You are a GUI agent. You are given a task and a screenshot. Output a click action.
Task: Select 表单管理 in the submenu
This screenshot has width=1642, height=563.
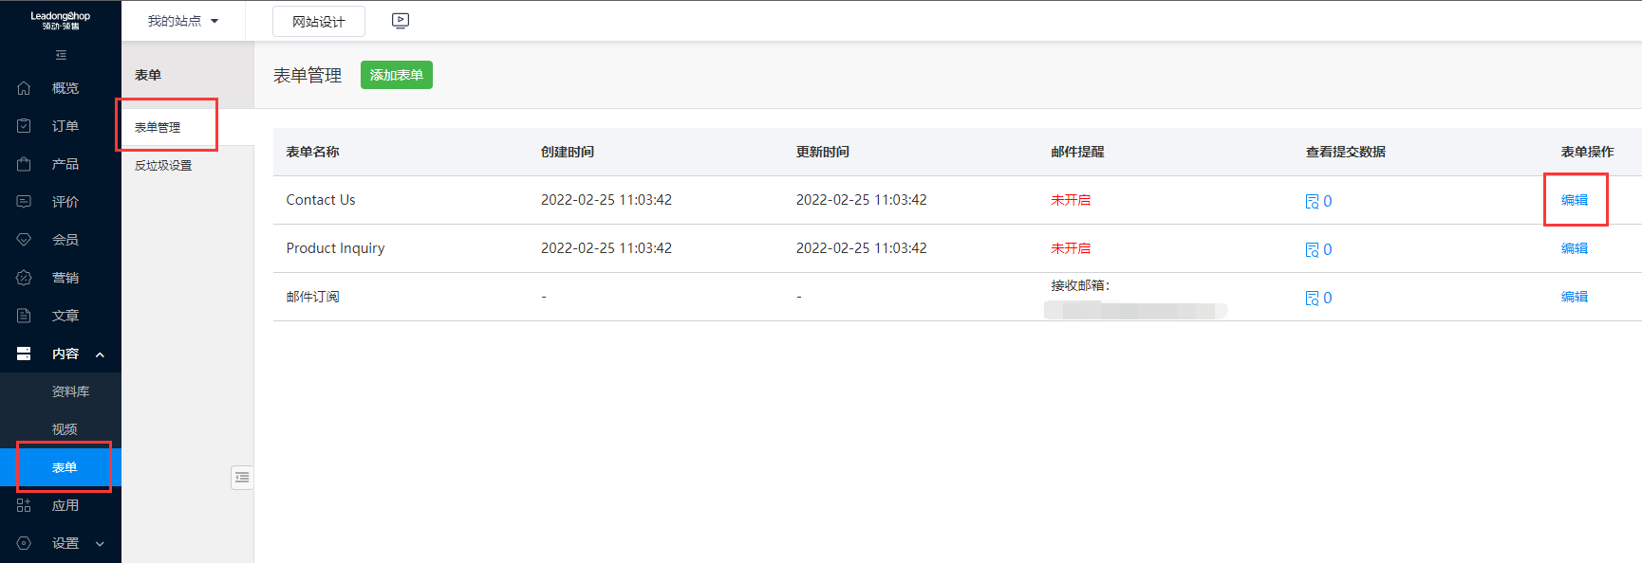click(158, 127)
